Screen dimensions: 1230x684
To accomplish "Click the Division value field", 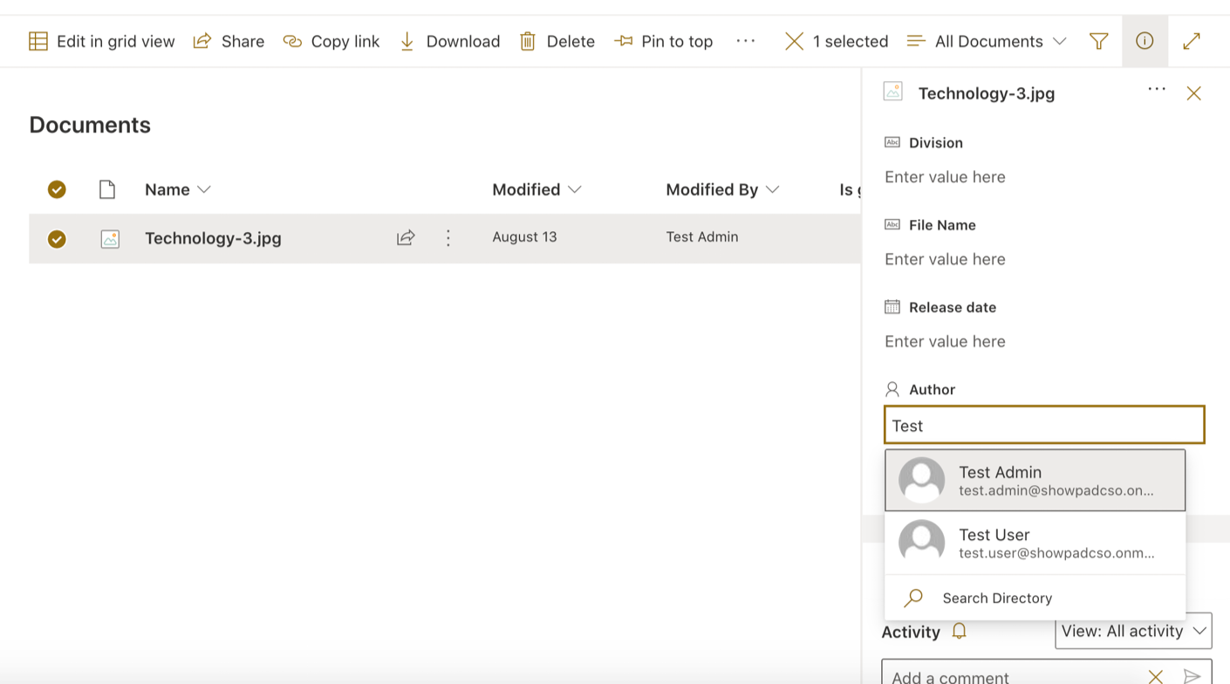I will pyautogui.click(x=1044, y=177).
